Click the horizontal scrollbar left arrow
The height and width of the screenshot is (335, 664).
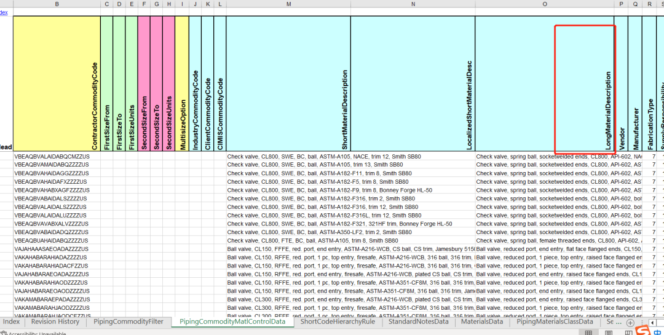coord(652,323)
